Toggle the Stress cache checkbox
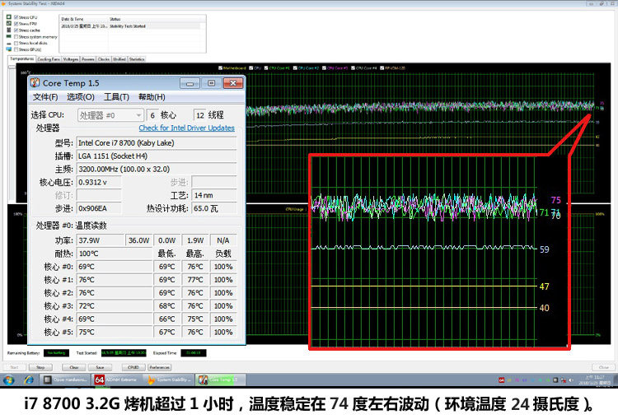 pyautogui.click(x=16, y=30)
